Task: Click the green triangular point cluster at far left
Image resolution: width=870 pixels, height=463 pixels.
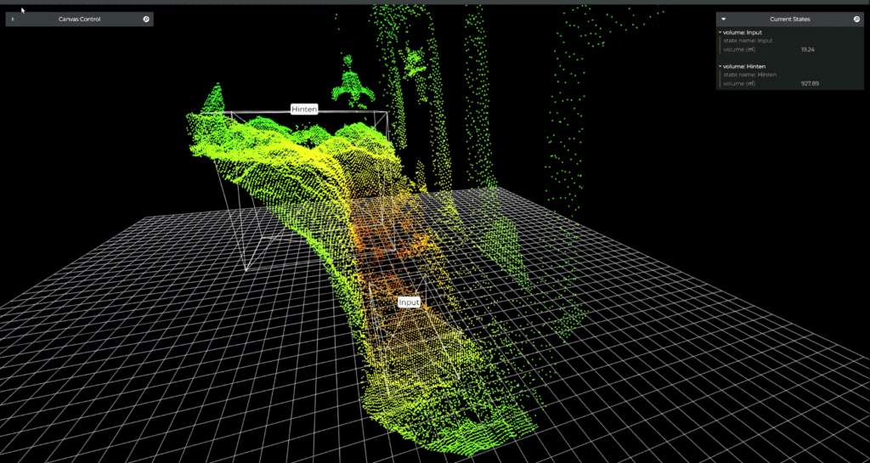Action: click(x=215, y=99)
